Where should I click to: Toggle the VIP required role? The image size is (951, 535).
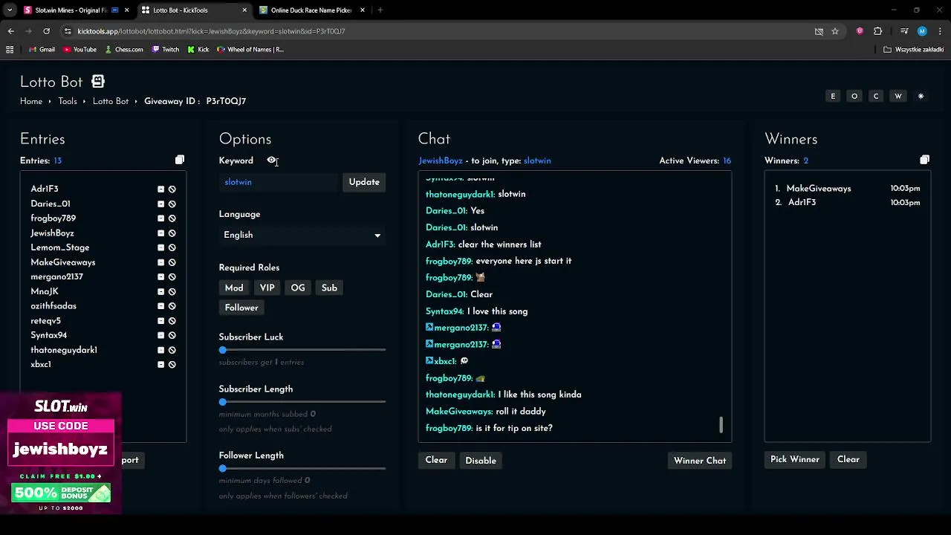[267, 288]
